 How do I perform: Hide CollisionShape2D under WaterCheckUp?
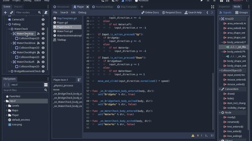click(43, 38)
